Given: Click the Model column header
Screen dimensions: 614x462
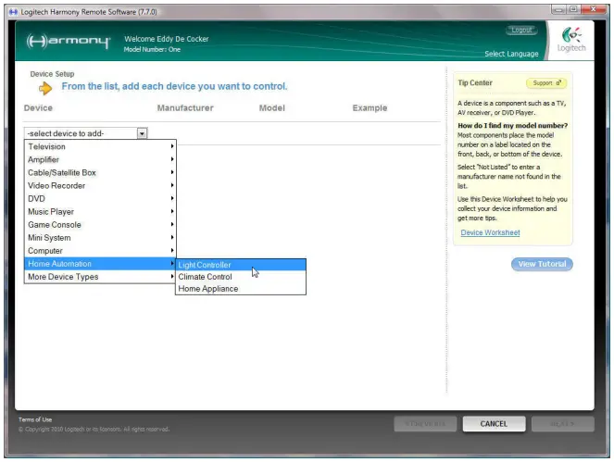Looking at the screenshot, I should [x=272, y=107].
